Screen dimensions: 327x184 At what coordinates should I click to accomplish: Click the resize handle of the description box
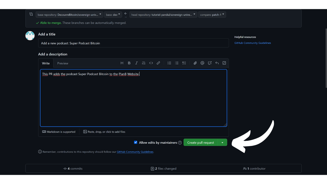225,125
